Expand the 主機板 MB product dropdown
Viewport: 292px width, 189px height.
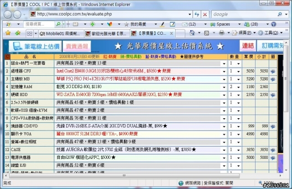pos(224,79)
